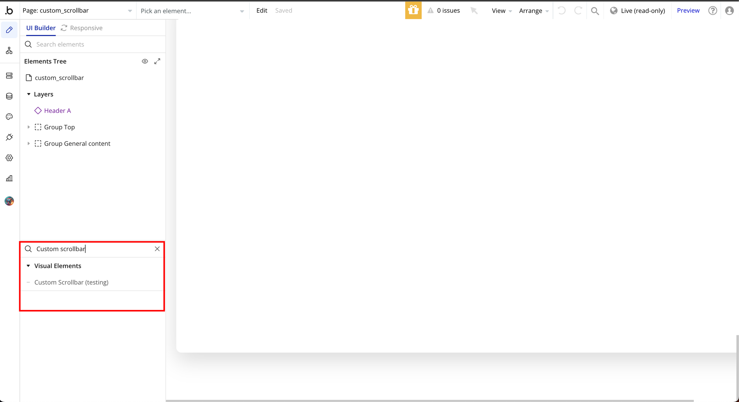Viewport: 739px width, 402px height.
Task: Open the Logs chart icon
Action: point(9,178)
